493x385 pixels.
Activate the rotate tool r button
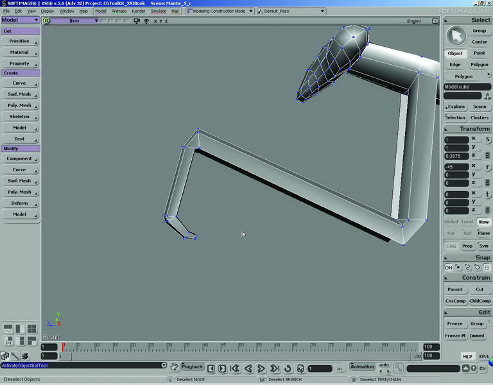(487, 167)
